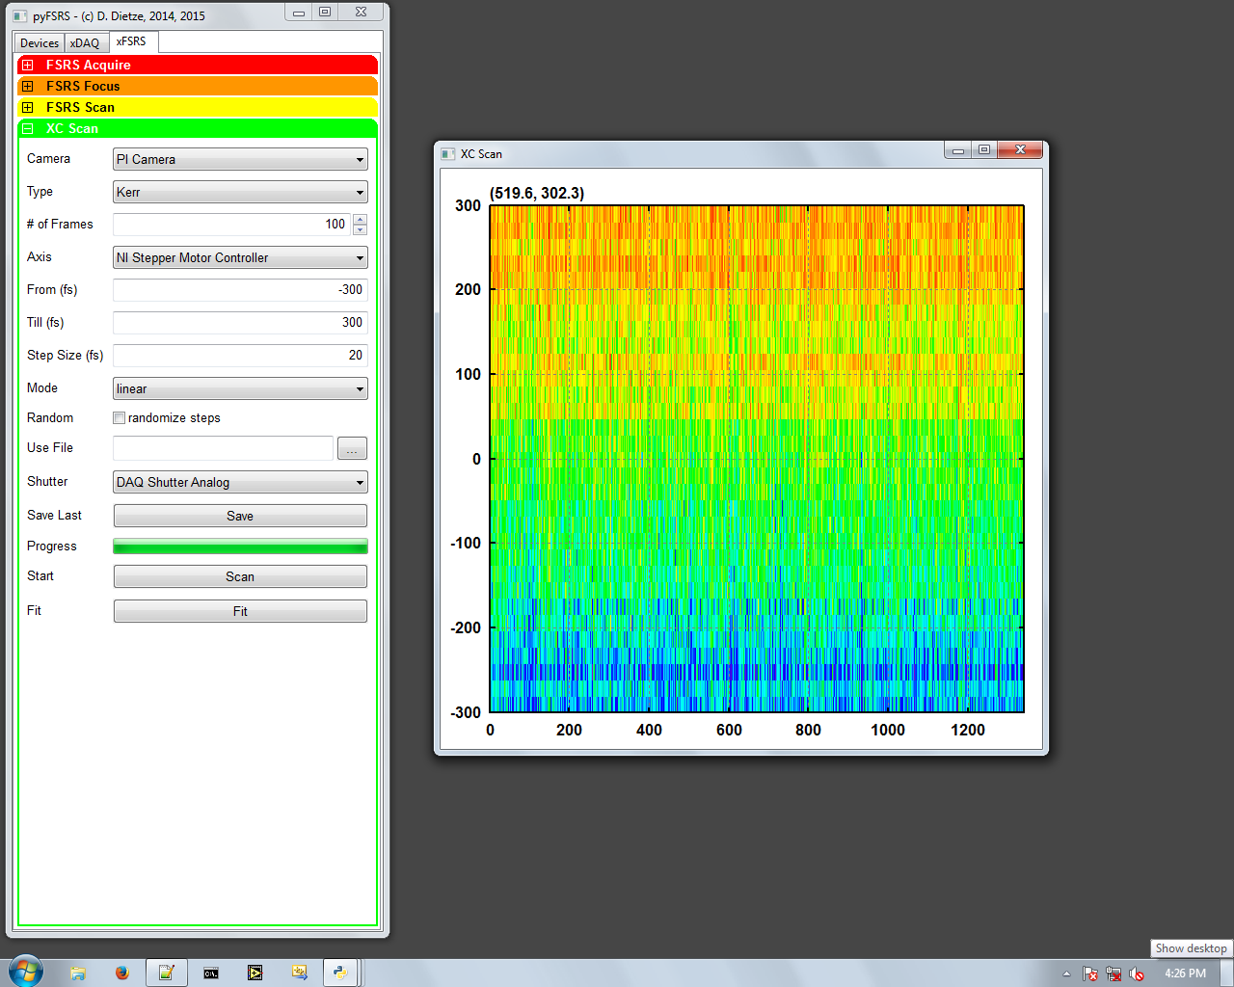Click the Windows Start orb
This screenshot has width=1234, height=987.
(26, 972)
